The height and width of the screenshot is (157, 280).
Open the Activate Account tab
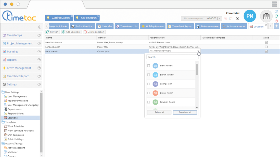point(234,26)
